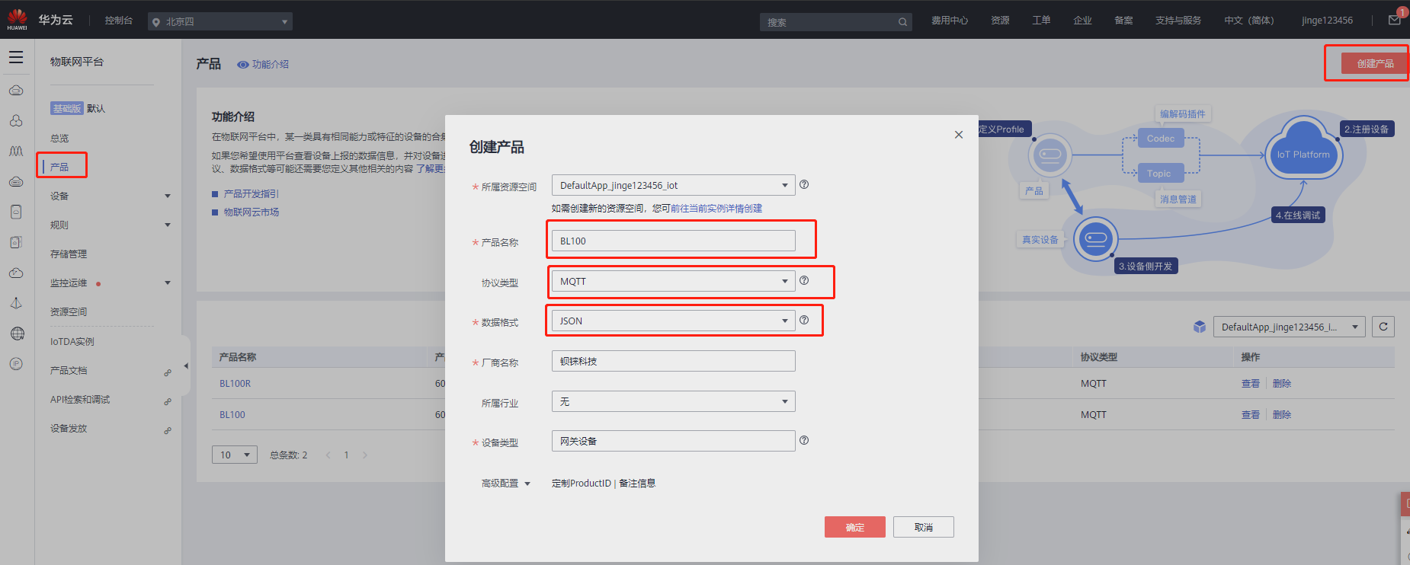The height and width of the screenshot is (565, 1410).
Task: Click the three-circles icon in the sidebar rail
Action: click(x=16, y=121)
